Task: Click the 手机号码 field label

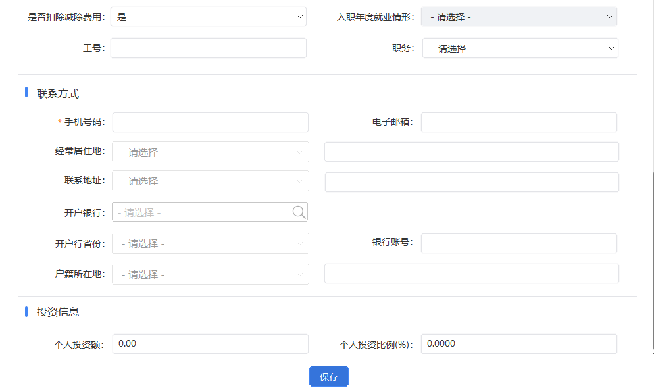Action: pos(85,122)
